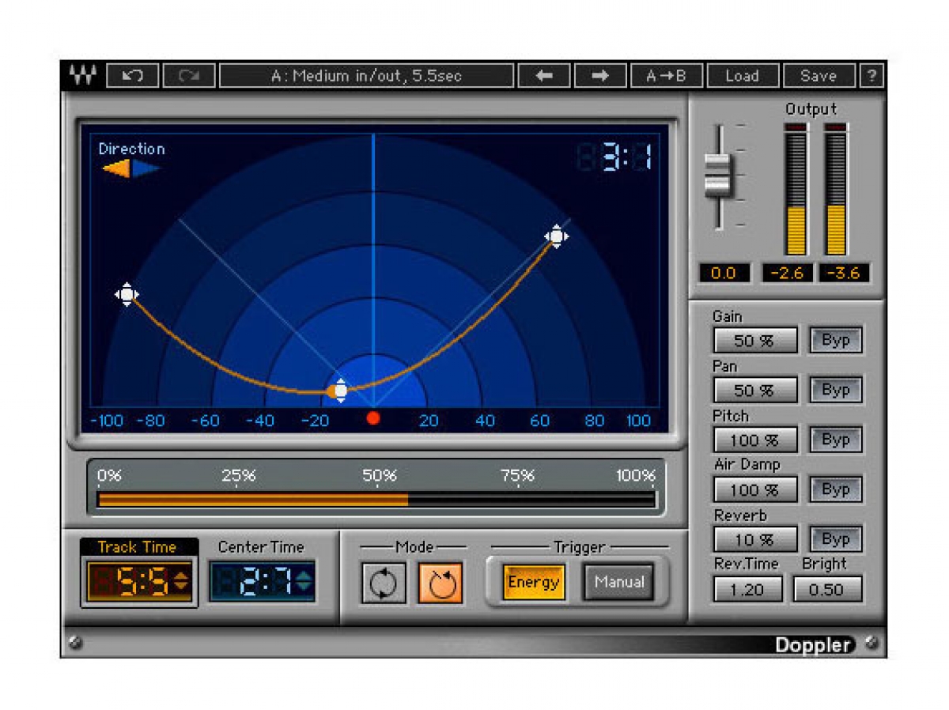Bypass the Gain effect

pos(836,340)
